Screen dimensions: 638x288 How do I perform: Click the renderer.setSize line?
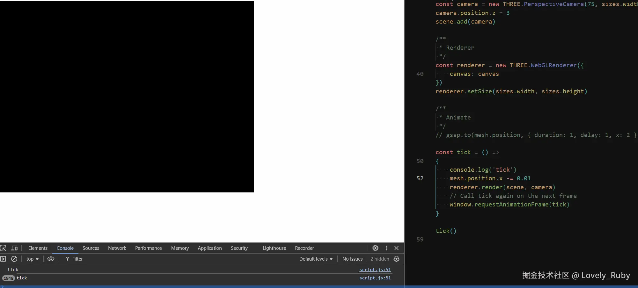(511, 91)
